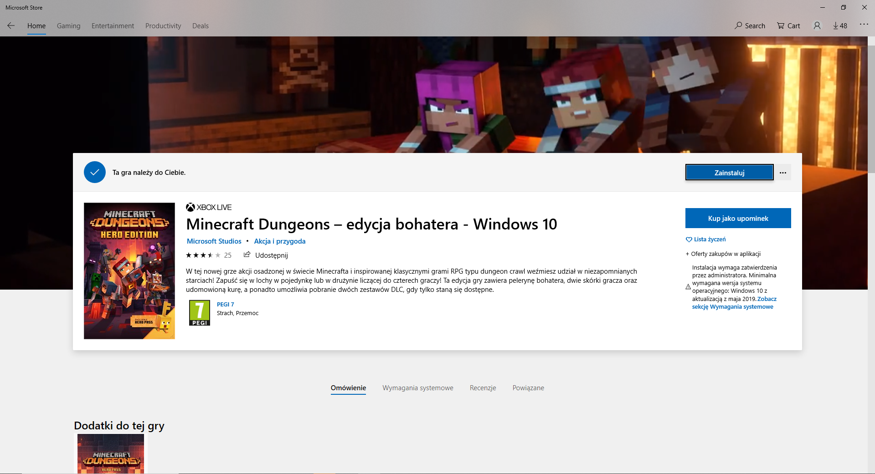Image resolution: width=875 pixels, height=474 pixels.
Task: Select the Omówienie section tab
Action: pyautogui.click(x=348, y=388)
